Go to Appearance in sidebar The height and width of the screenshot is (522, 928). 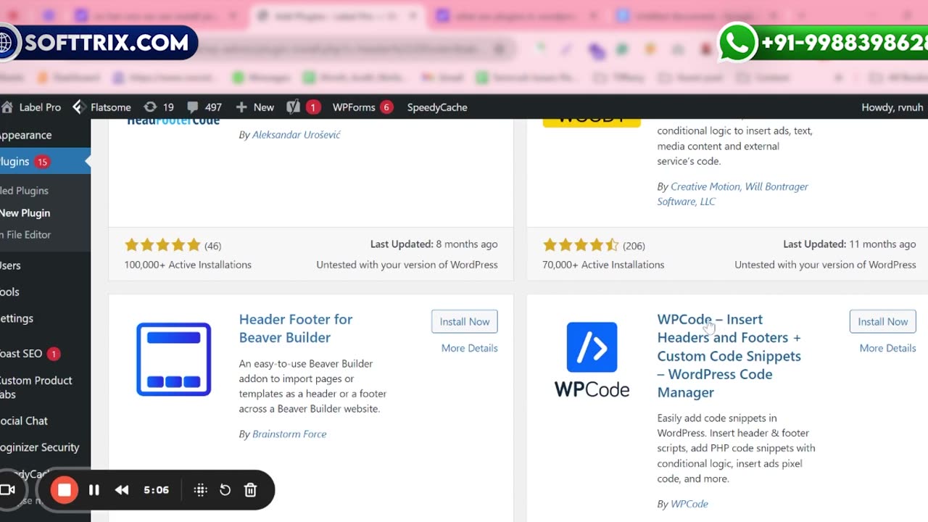click(26, 135)
